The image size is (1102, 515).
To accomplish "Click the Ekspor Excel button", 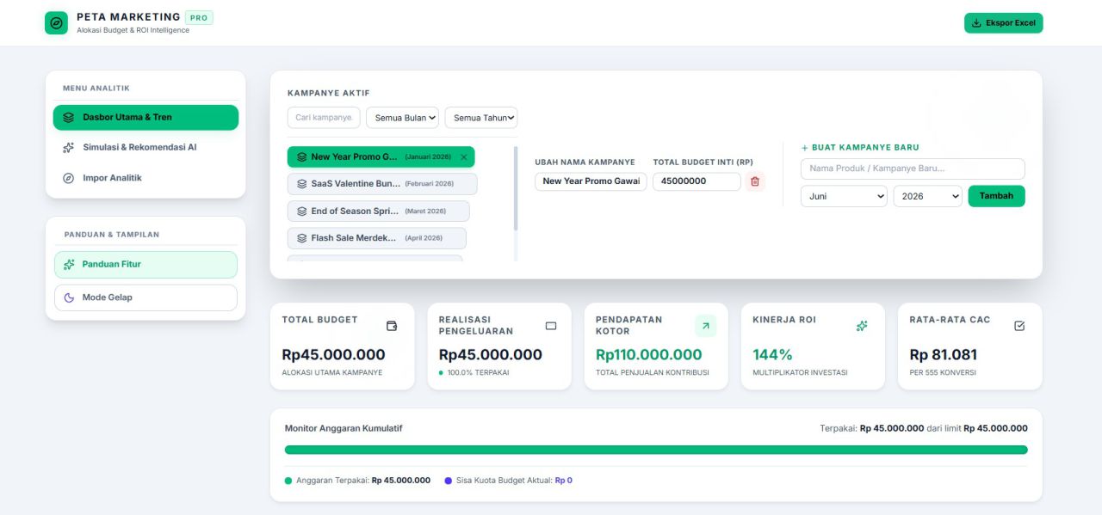I will click(x=1003, y=23).
